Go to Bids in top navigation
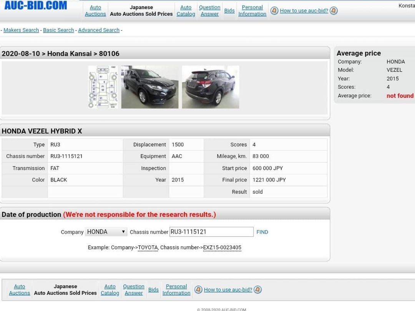415x311 pixels. pyautogui.click(x=229, y=11)
